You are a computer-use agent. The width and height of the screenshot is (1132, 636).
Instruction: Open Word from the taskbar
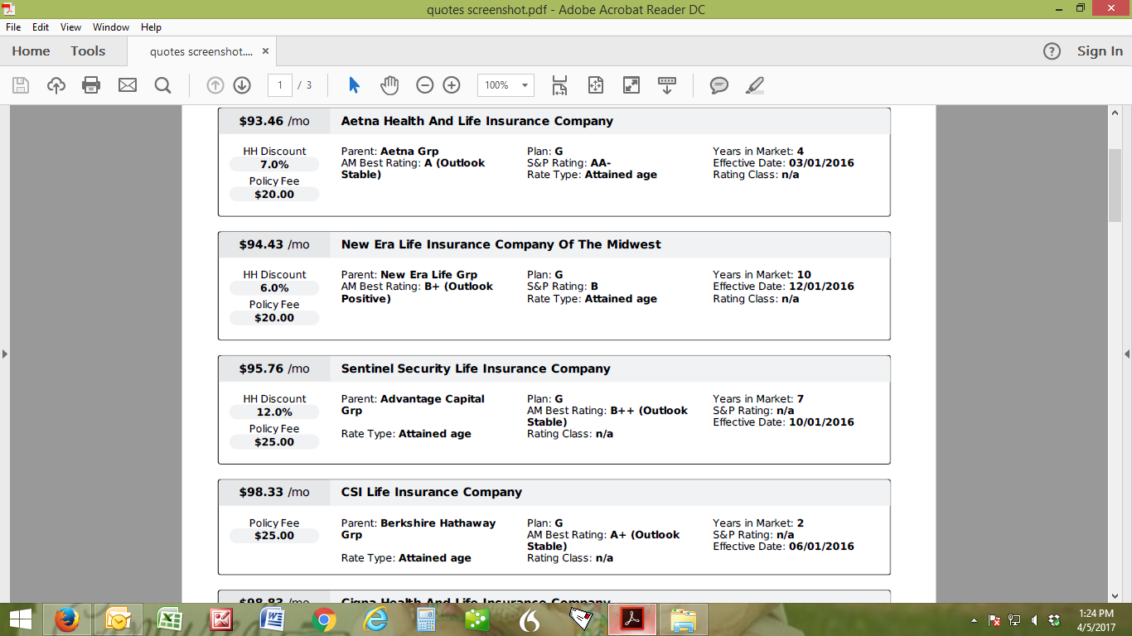pyautogui.click(x=273, y=619)
